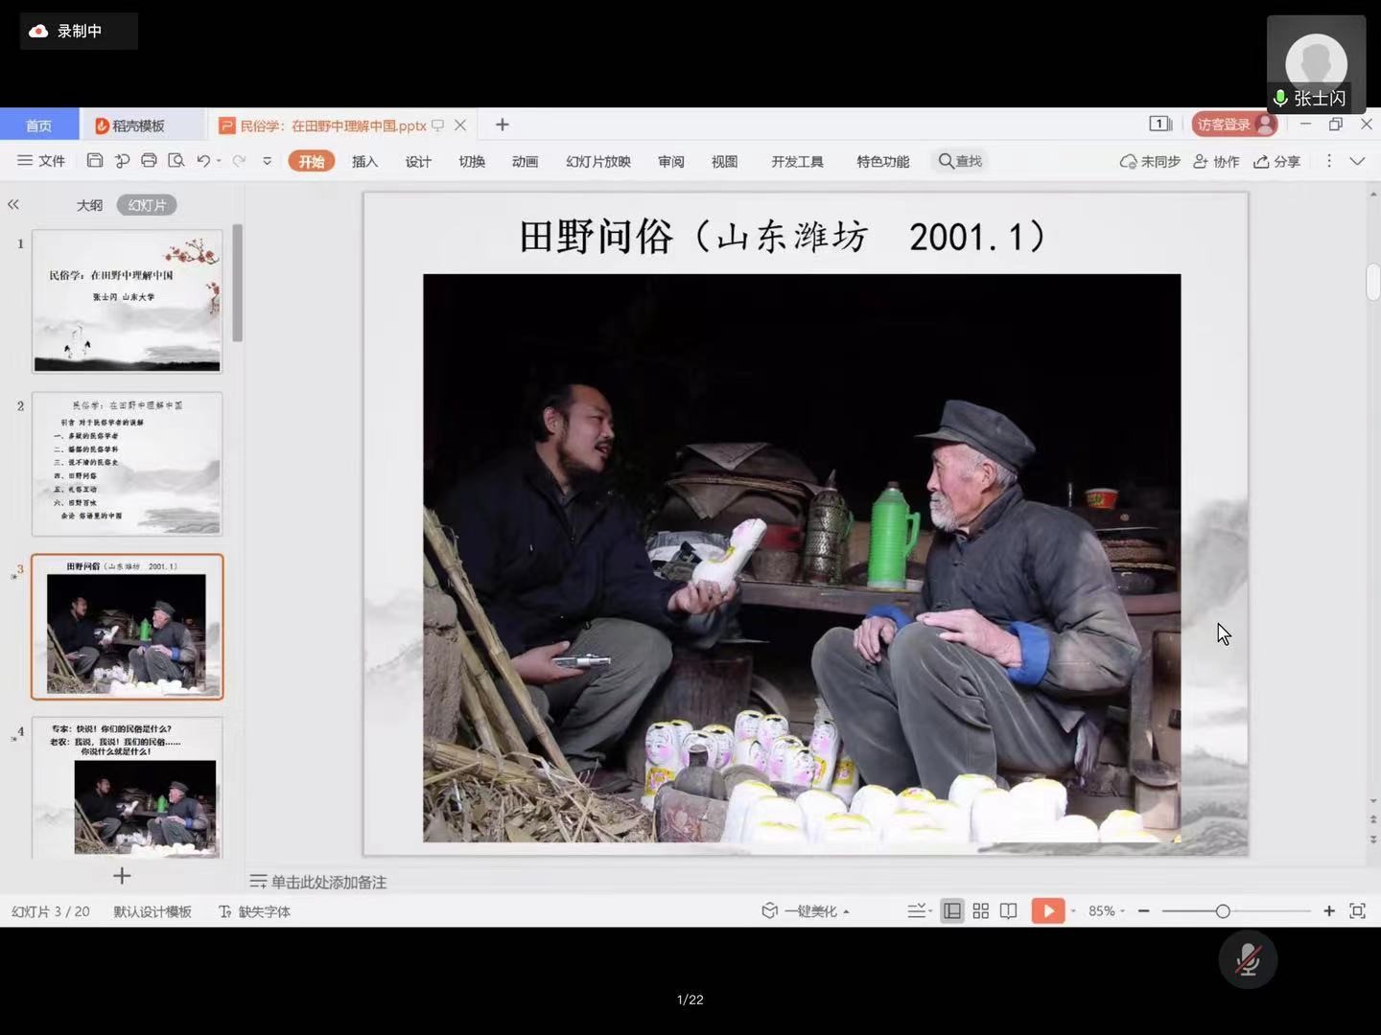The width and height of the screenshot is (1381, 1035).
Task: Open the 查找 search box
Action: coord(961,161)
